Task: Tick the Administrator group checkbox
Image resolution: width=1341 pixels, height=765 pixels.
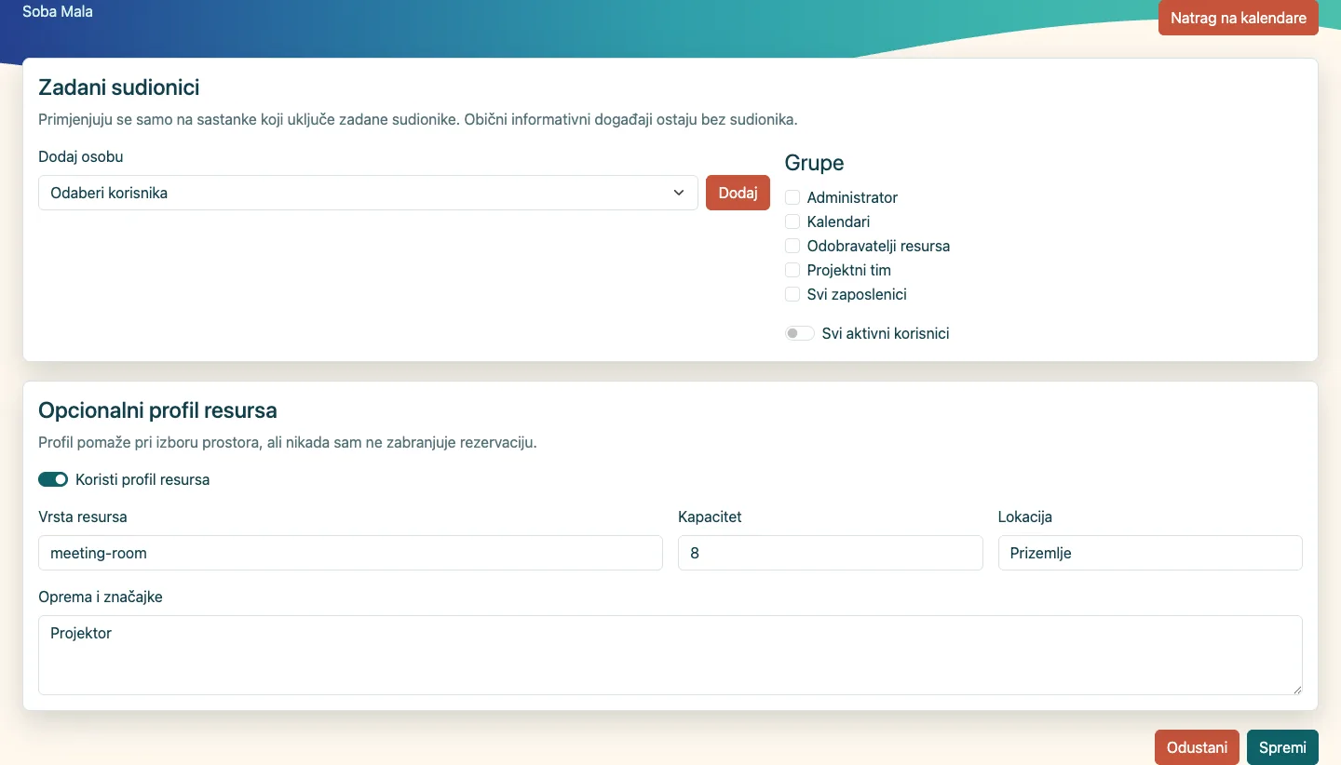Action: tap(792, 197)
